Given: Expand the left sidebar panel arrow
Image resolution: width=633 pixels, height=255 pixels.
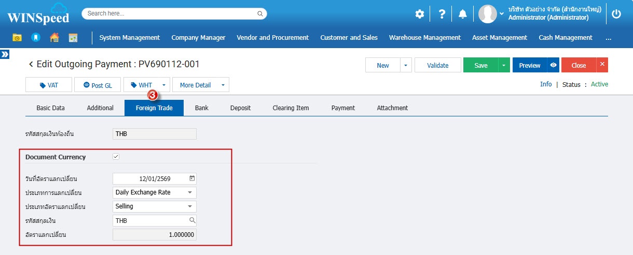Looking at the screenshot, I should (5, 54).
